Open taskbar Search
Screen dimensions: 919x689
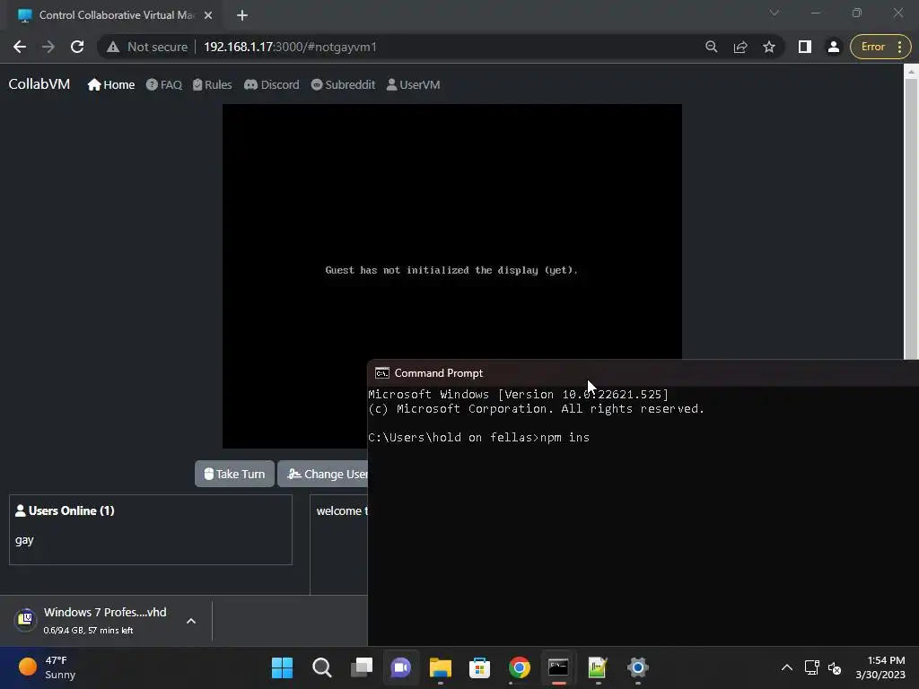coord(322,667)
